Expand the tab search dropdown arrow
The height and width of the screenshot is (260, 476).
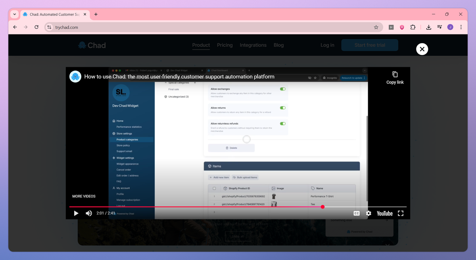coord(15,14)
